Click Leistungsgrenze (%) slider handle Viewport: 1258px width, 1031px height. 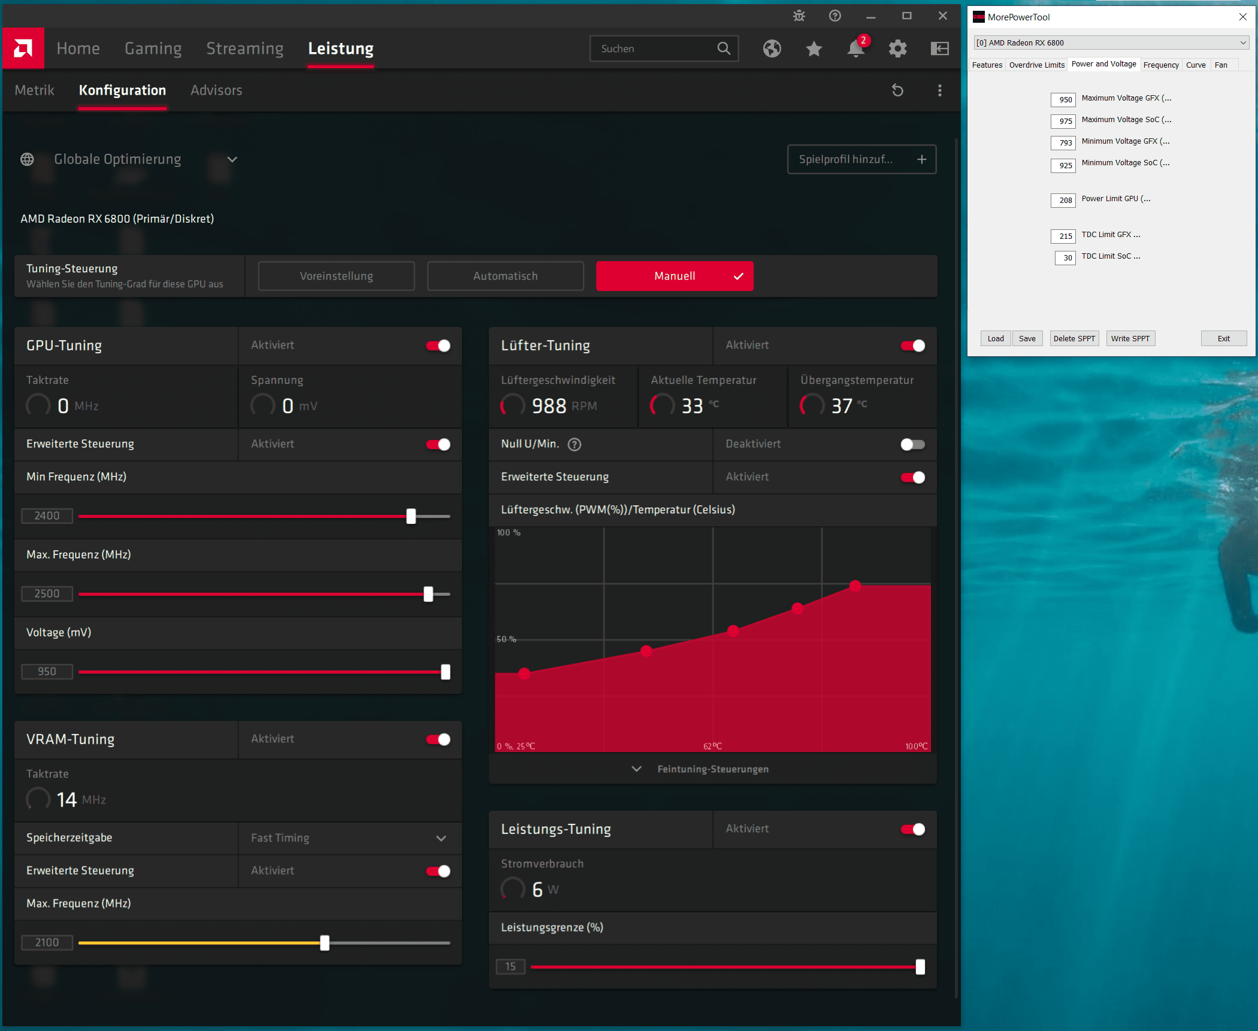click(x=920, y=967)
